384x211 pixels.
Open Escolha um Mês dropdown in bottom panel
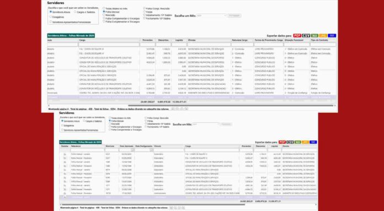(x=205, y=124)
